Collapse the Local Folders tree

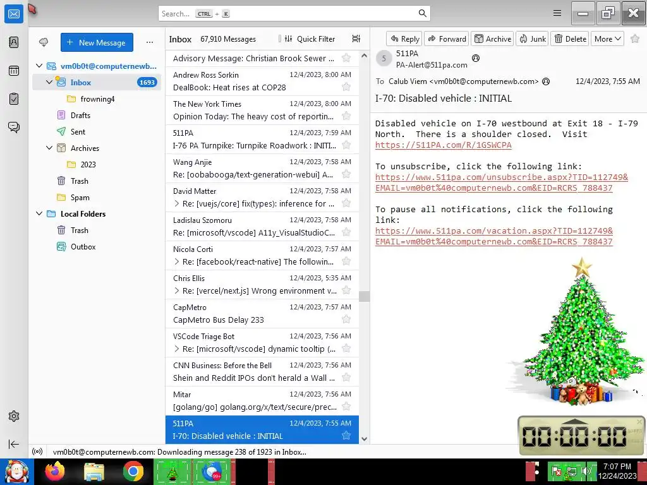click(x=39, y=213)
